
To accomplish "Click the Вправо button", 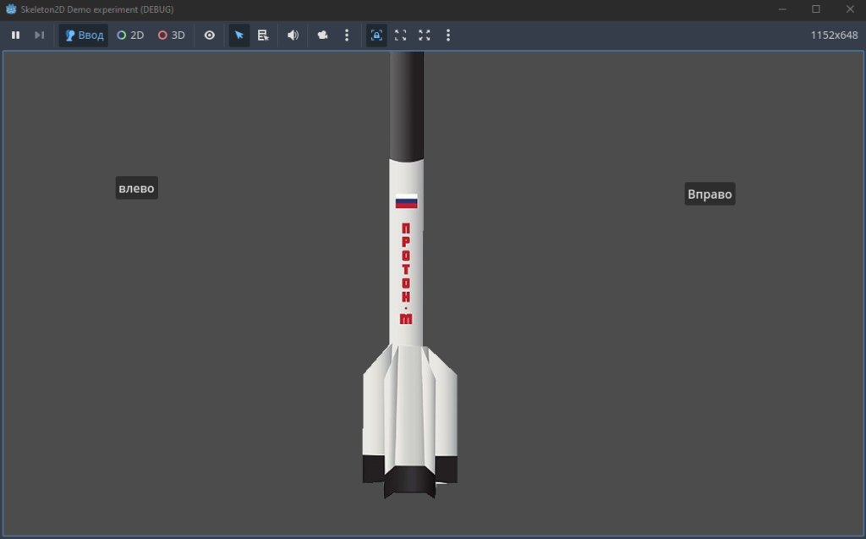I will [710, 194].
